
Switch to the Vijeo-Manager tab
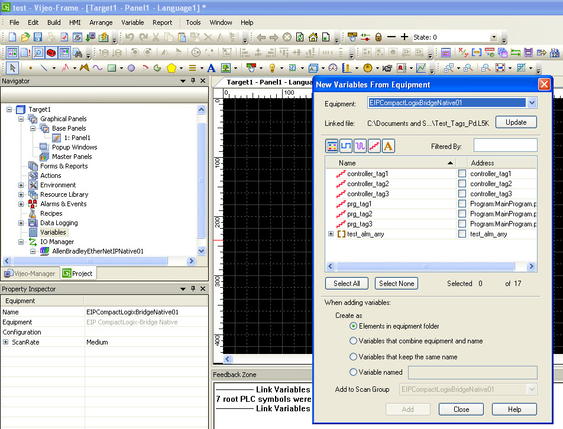point(30,274)
